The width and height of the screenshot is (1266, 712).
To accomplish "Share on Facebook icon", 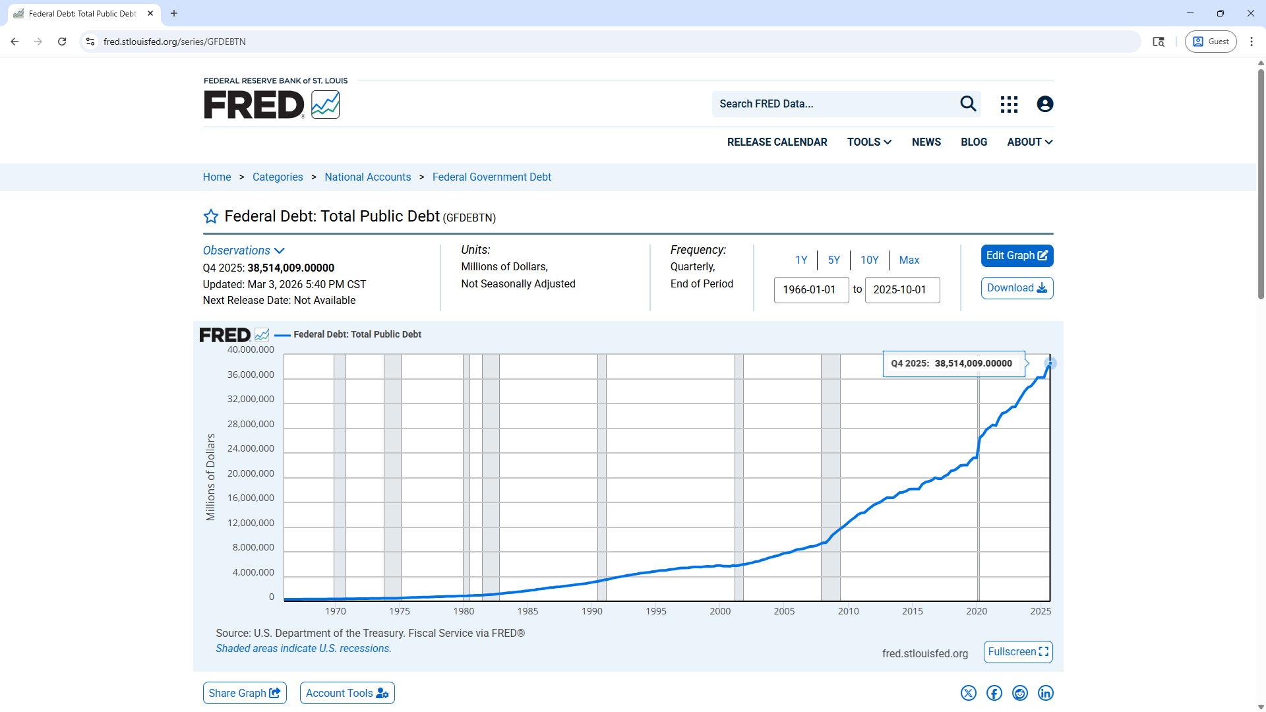I will click(994, 693).
